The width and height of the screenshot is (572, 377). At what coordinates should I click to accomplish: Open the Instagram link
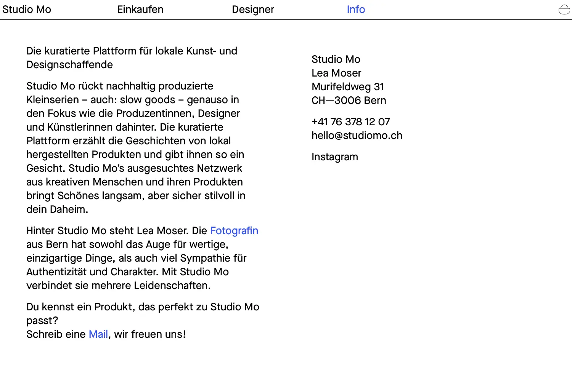click(334, 157)
